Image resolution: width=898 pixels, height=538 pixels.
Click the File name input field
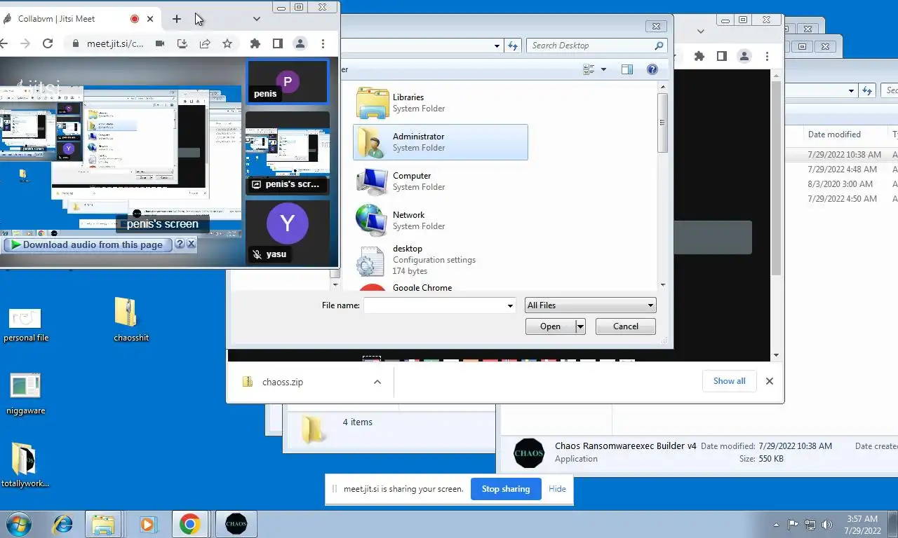pos(434,305)
